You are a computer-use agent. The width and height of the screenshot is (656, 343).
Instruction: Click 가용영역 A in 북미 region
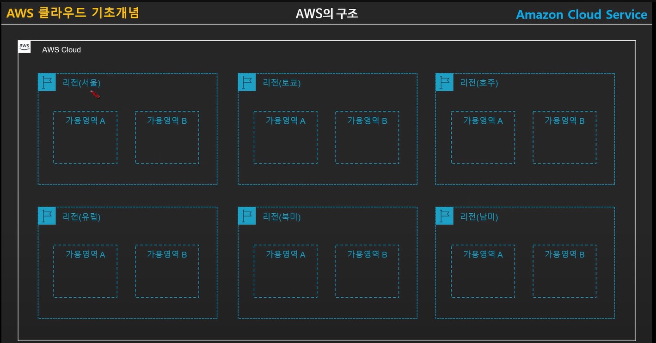point(286,271)
